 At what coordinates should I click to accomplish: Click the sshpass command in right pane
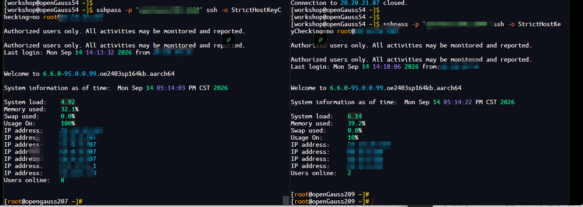click(472, 24)
